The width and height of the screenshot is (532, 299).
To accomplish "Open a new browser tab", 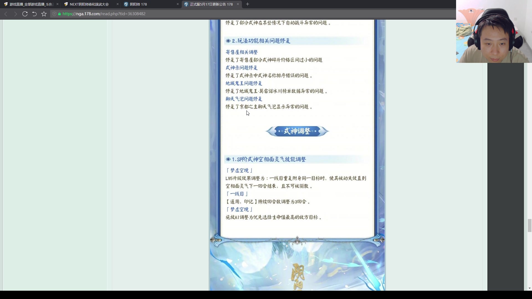I will pyautogui.click(x=247, y=4).
